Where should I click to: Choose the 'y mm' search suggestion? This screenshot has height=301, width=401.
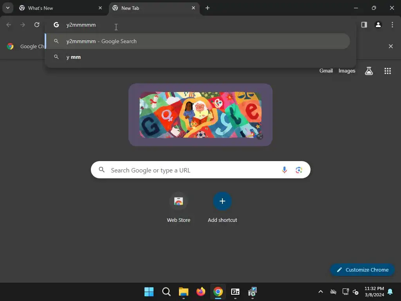click(197, 57)
